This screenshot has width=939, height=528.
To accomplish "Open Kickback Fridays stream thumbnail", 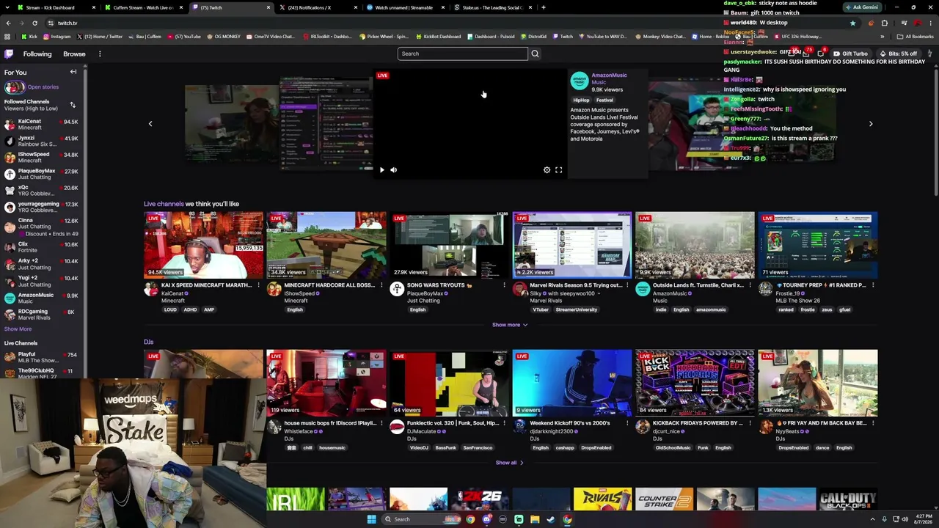I will pos(695,383).
